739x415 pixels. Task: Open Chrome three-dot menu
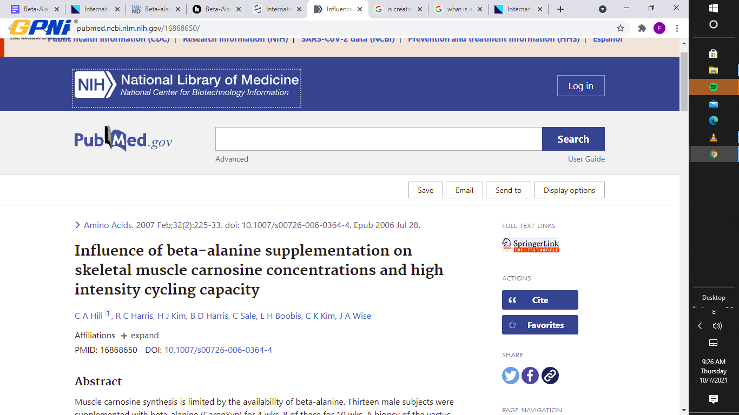point(677,28)
